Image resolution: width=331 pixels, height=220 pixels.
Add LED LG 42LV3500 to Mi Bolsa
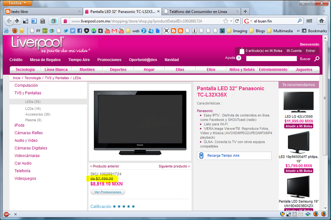tap(298, 126)
